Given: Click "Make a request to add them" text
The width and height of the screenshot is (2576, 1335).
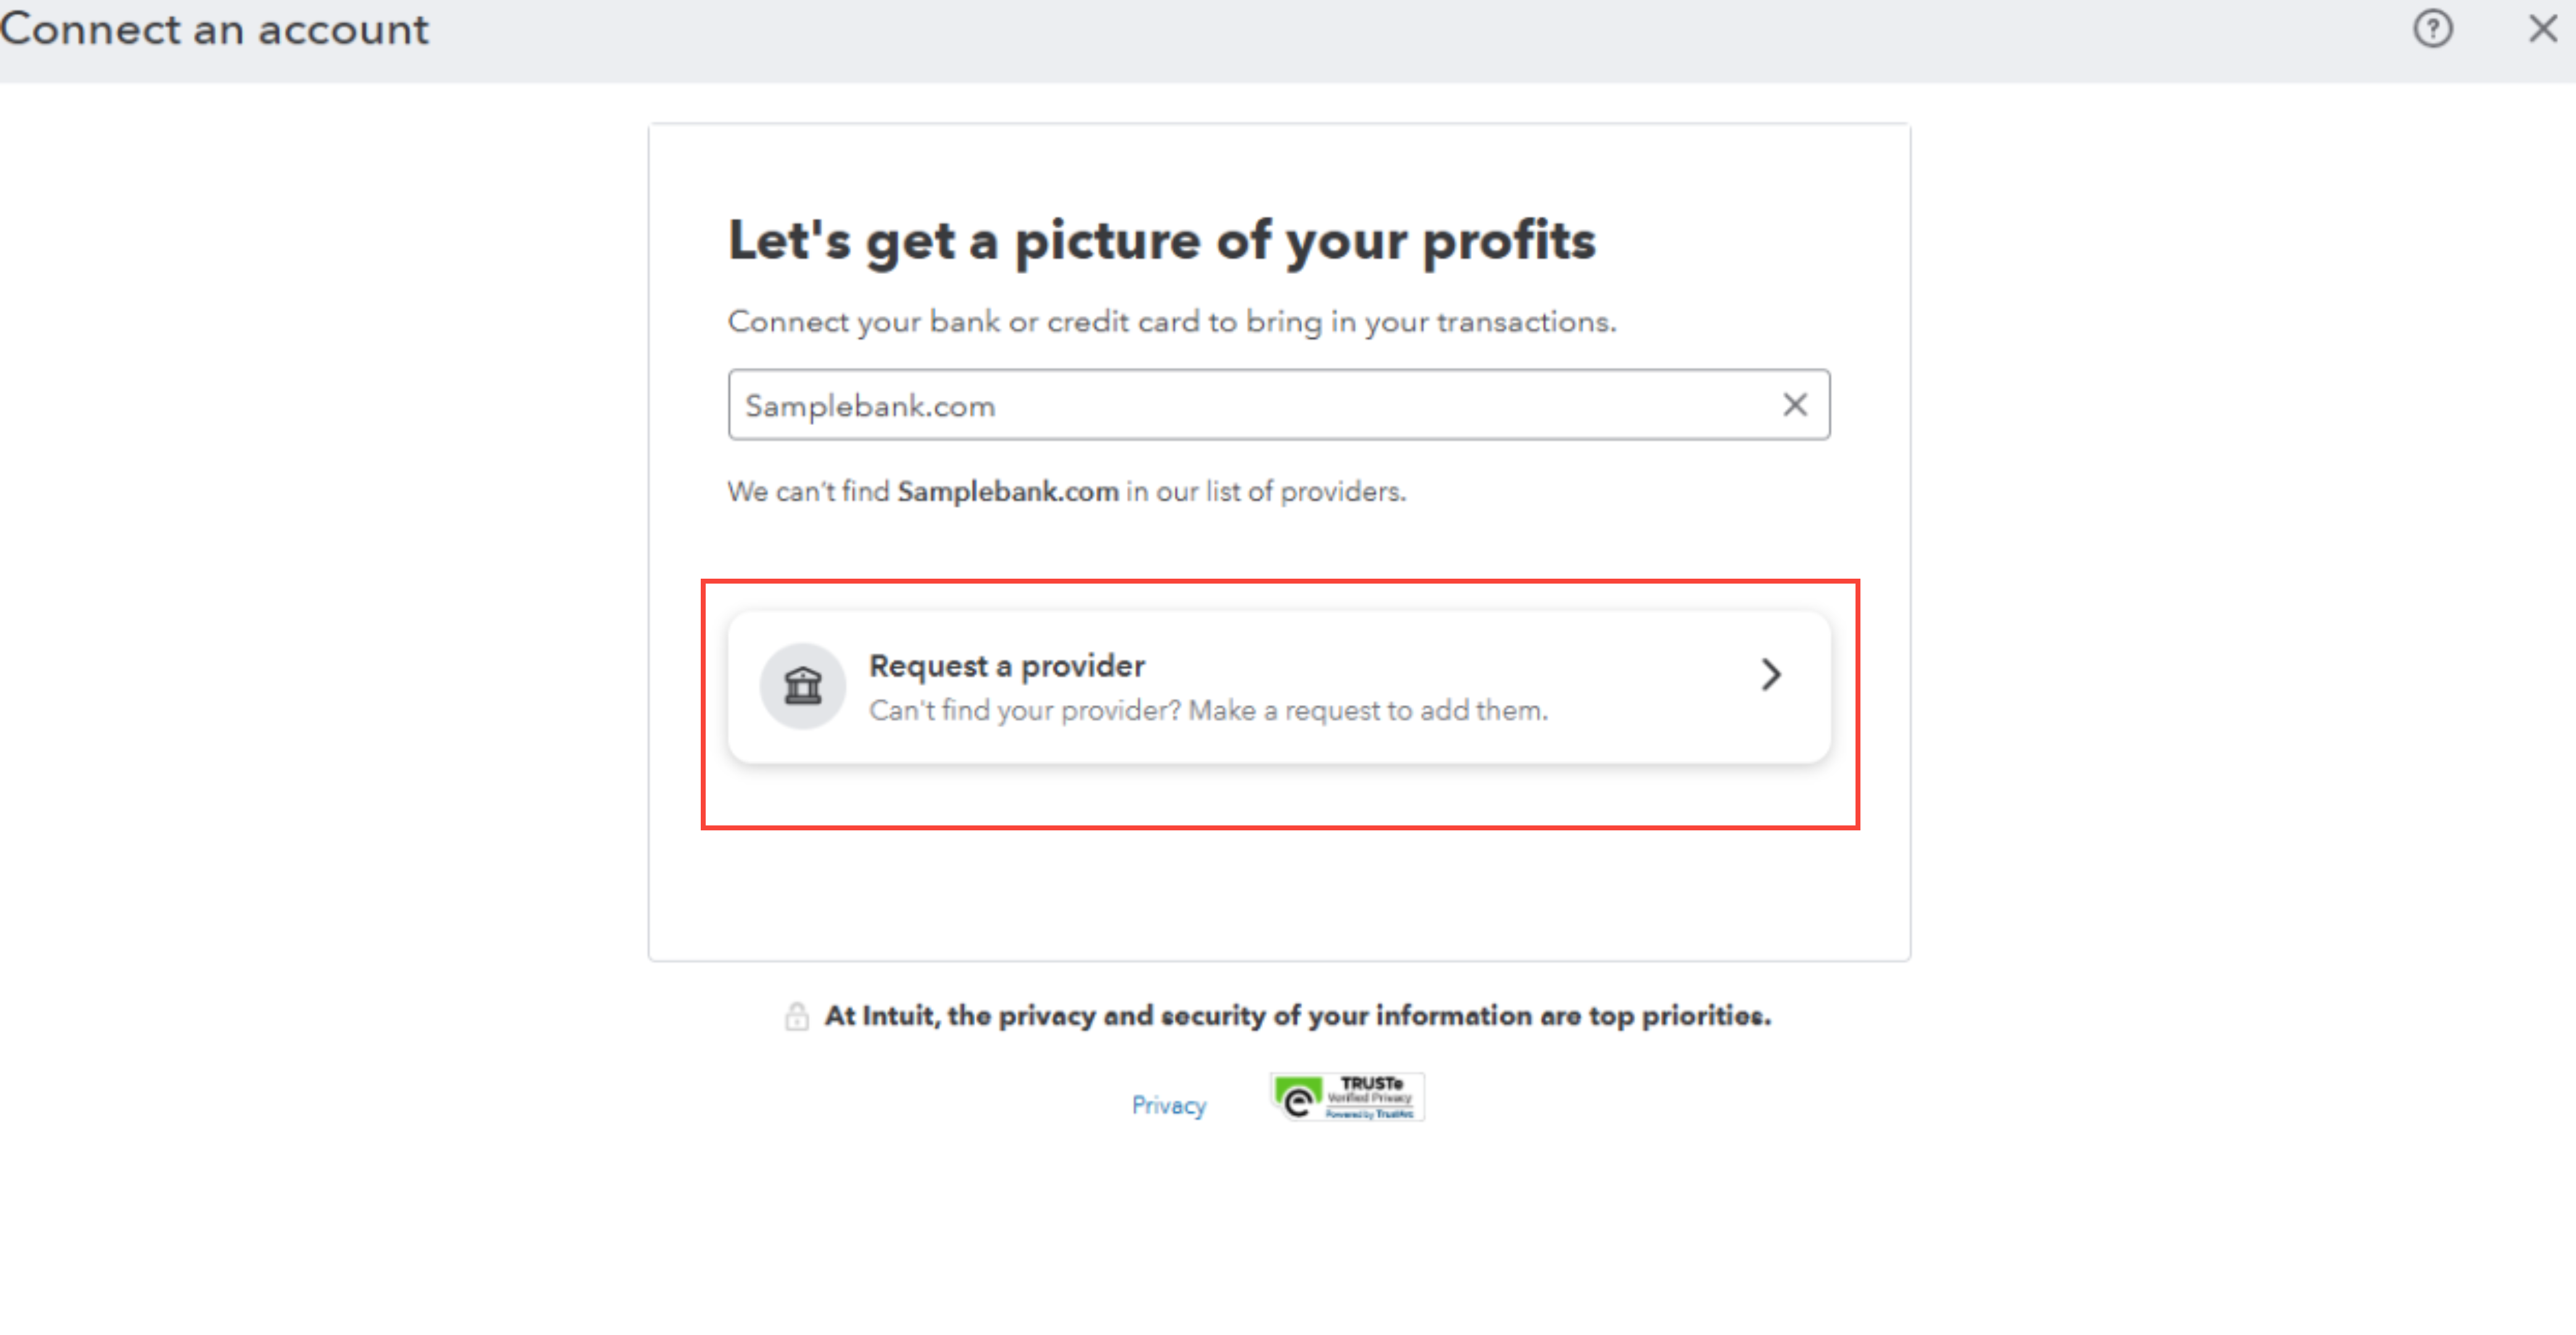Looking at the screenshot, I should pyautogui.click(x=1367, y=711).
